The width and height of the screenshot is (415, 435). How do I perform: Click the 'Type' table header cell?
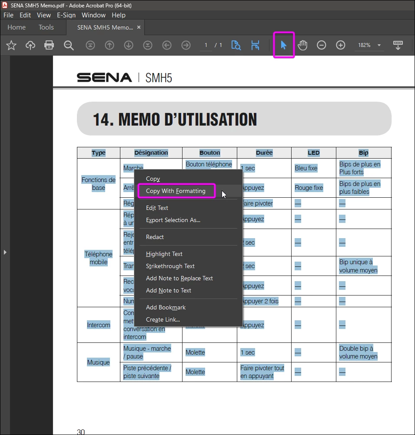click(x=99, y=153)
